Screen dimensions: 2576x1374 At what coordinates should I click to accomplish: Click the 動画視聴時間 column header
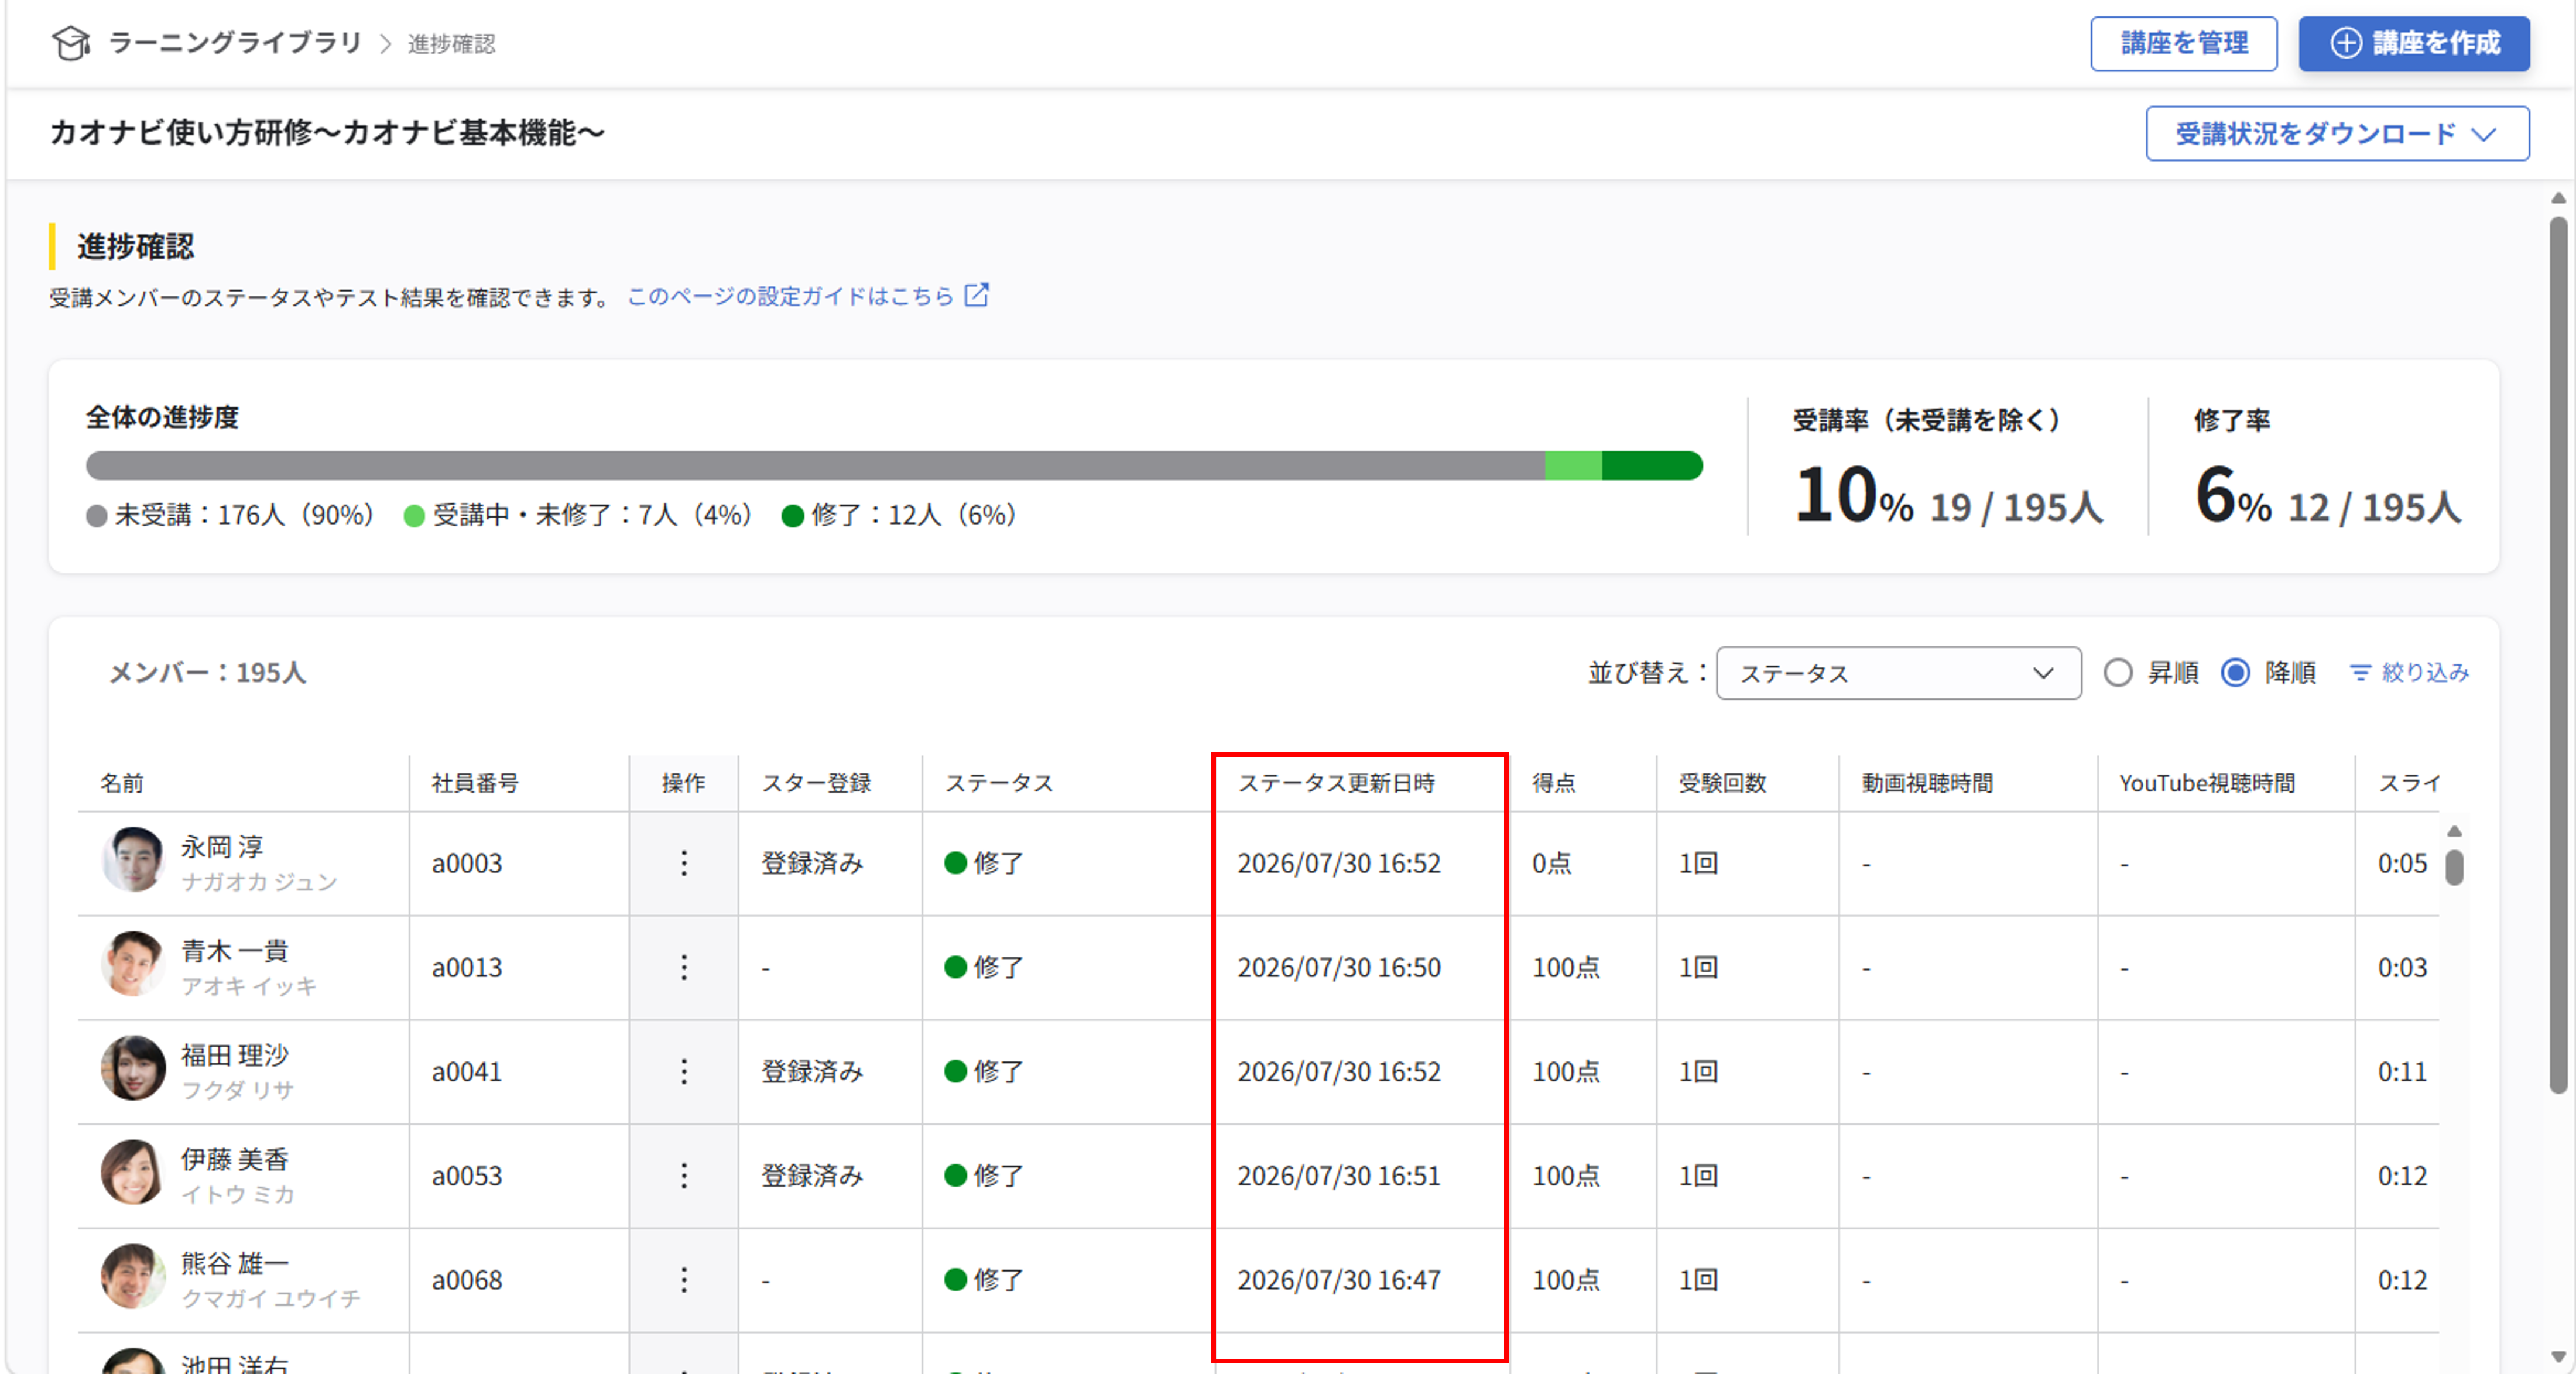click(1927, 783)
